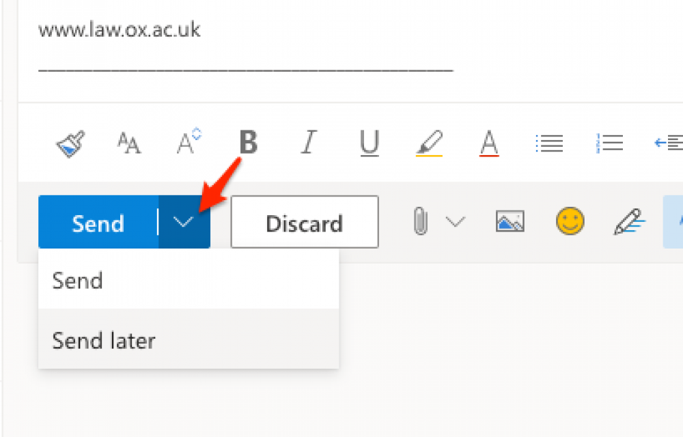Open the Font size AA icon
Image resolution: width=683 pixels, height=437 pixels.
(129, 143)
